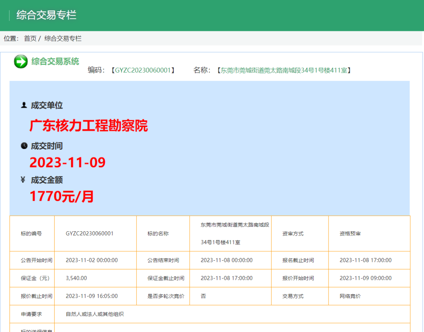Select the 网络竞价 value
Viewport: 424px width, 332px height.
(350, 296)
